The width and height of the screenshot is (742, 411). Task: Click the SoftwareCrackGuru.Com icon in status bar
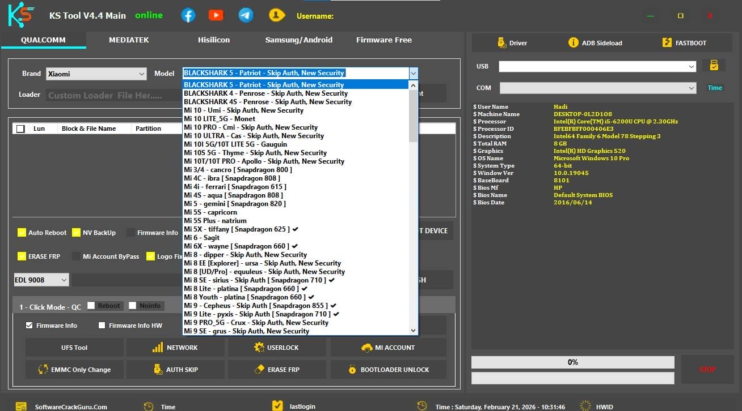click(x=21, y=405)
